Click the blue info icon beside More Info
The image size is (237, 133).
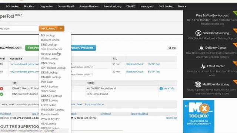coord(161,89)
